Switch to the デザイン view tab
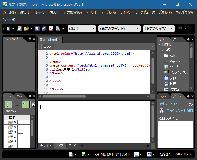The height and width of the screenshot is (160, 197). coord(46,146)
